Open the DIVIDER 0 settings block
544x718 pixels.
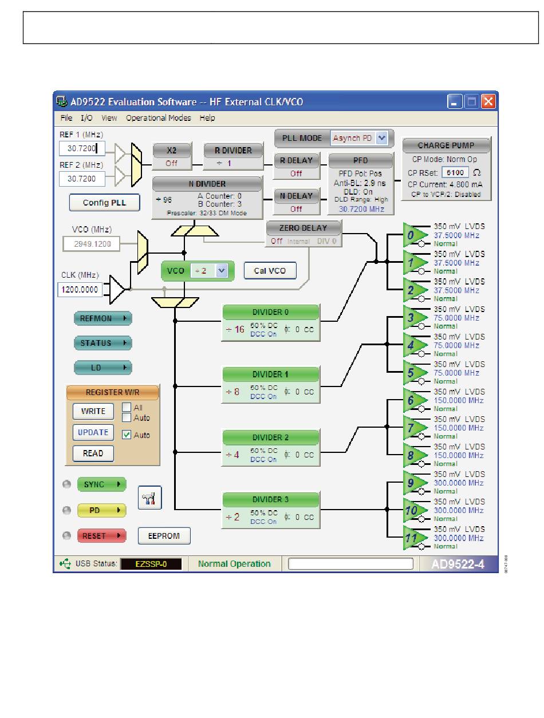pyautogui.click(x=271, y=324)
